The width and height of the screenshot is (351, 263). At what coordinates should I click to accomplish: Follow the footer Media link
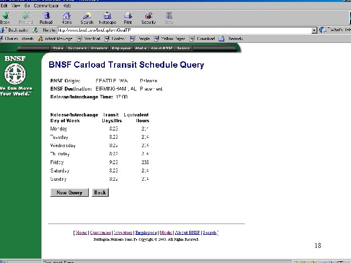[x=166, y=233]
